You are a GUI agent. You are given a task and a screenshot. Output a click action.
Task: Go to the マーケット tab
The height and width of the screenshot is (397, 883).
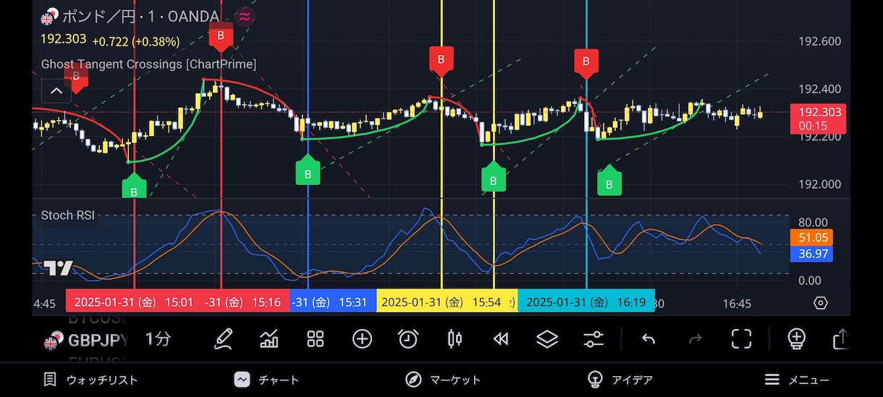click(442, 380)
